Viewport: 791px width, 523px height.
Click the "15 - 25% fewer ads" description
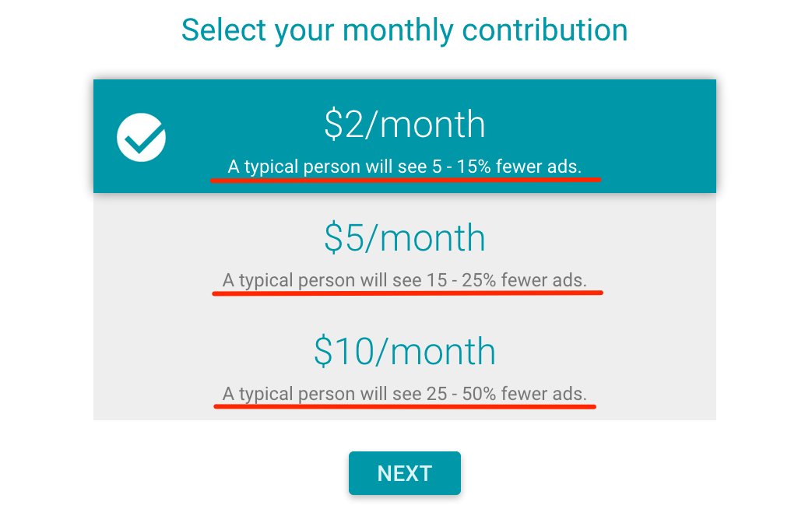click(x=404, y=279)
